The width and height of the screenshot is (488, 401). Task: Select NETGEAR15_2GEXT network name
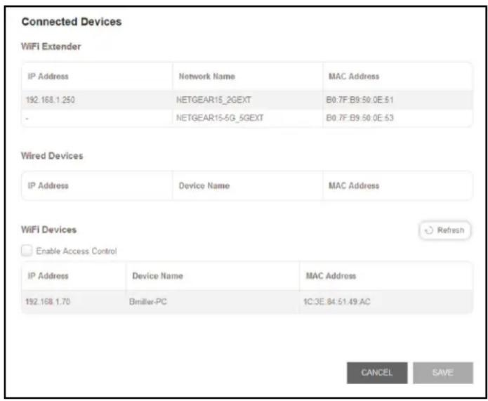click(213, 100)
